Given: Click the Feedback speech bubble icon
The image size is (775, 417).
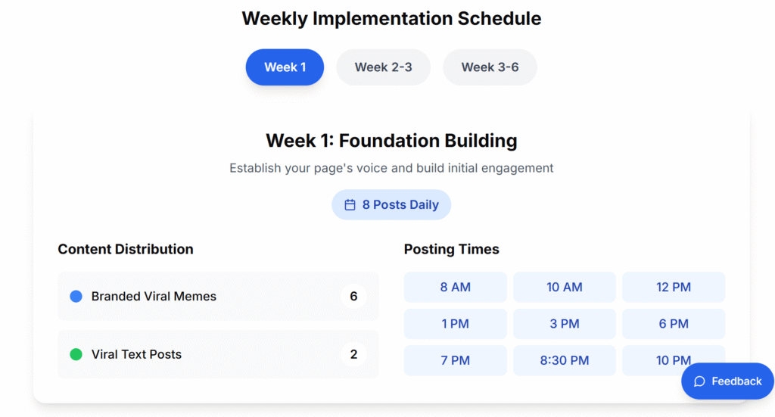Looking at the screenshot, I should click(700, 381).
